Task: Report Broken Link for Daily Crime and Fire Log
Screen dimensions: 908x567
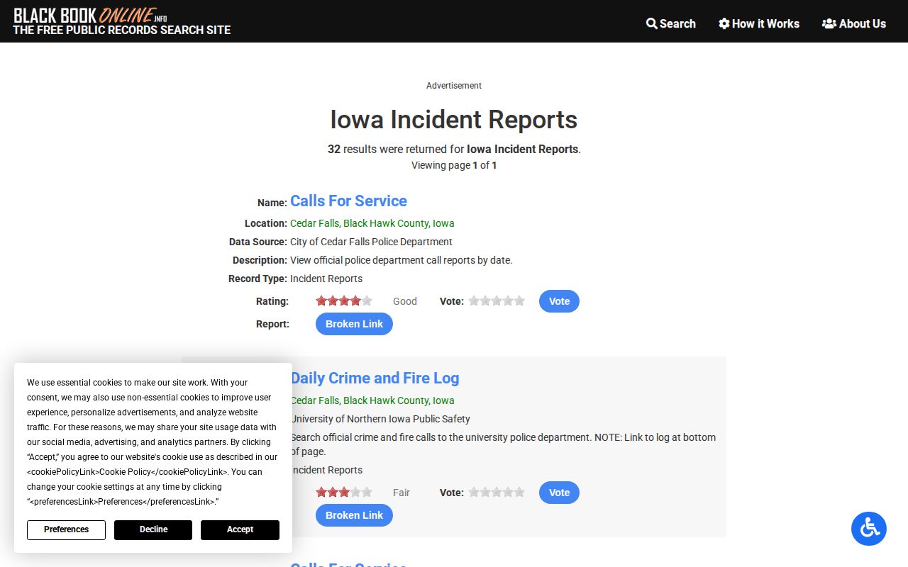Action: pyautogui.click(x=354, y=515)
